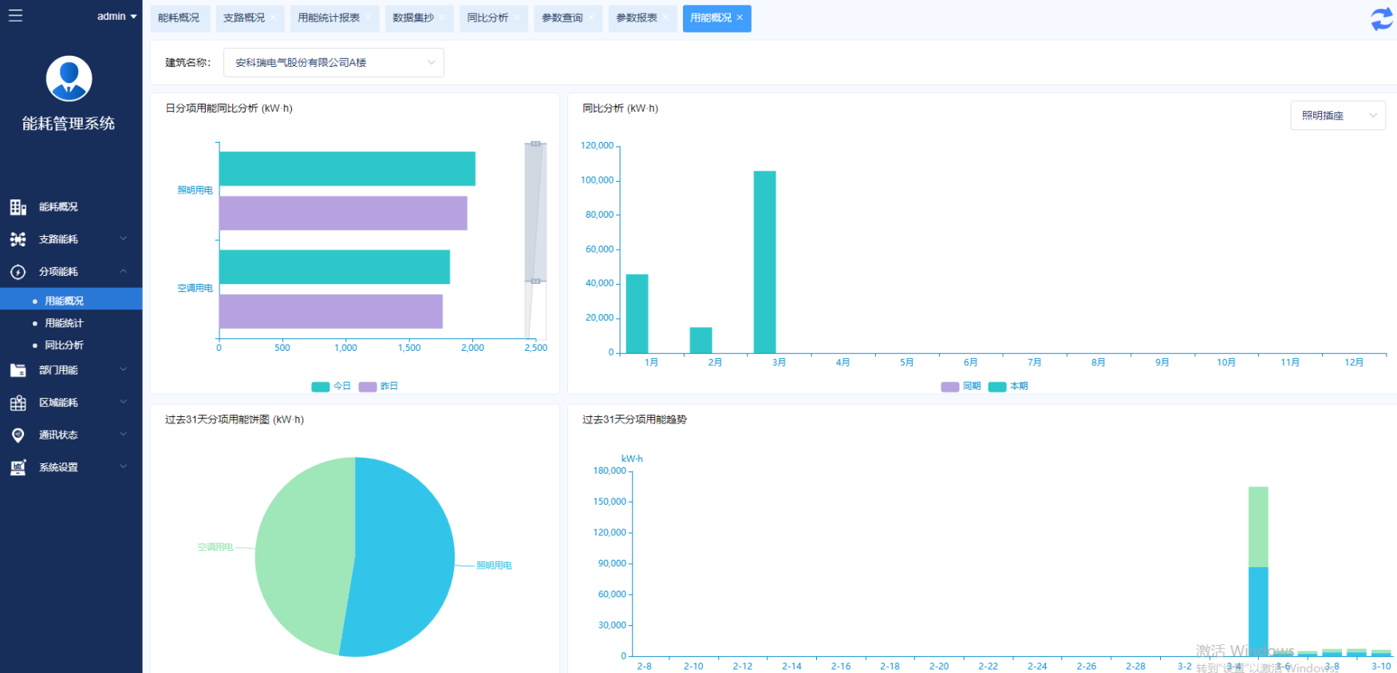Click the 能耗管理系统 title text

(x=69, y=124)
